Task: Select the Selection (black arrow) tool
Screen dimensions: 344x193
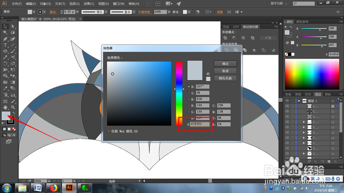Action: (x=5, y=26)
